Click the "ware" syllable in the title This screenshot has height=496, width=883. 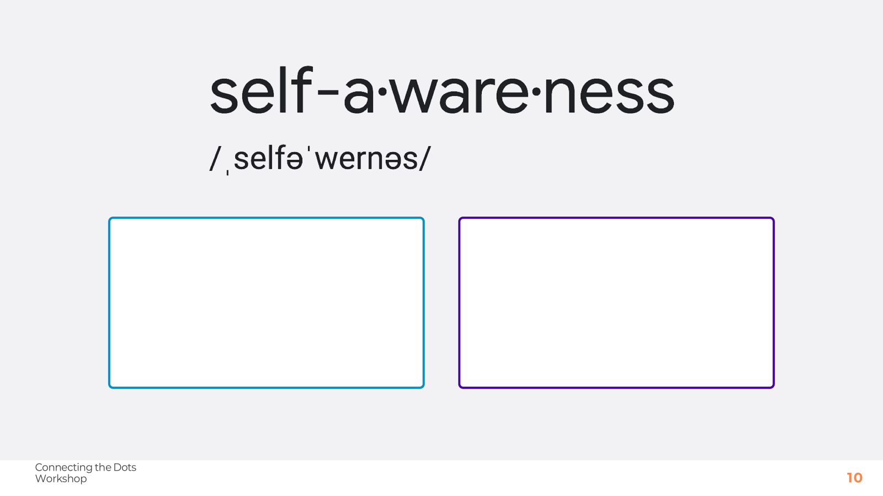tap(459, 95)
